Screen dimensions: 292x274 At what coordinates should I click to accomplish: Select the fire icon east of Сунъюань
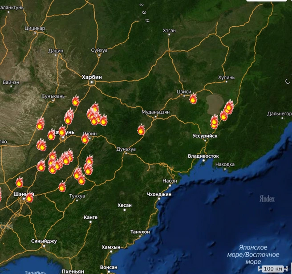coord(76,101)
